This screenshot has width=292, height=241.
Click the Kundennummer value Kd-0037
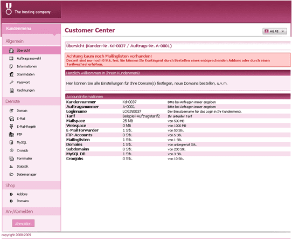point(129,102)
